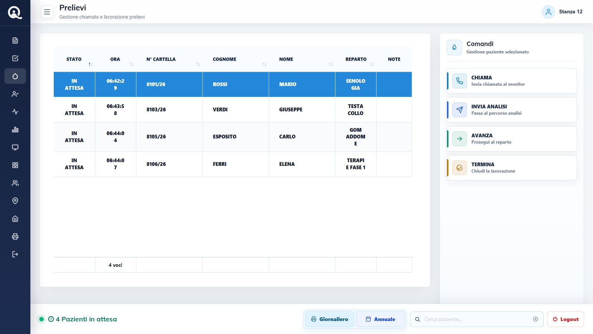The image size is (593, 334).
Task: Select the VERDI GIUSEPPE patient row
Action: point(233,110)
